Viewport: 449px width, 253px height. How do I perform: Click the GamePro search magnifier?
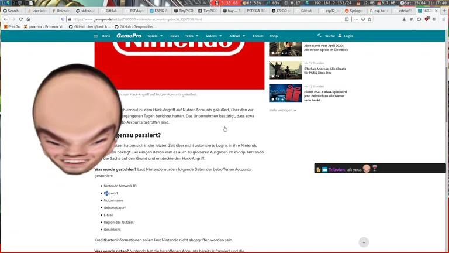(x=319, y=36)
